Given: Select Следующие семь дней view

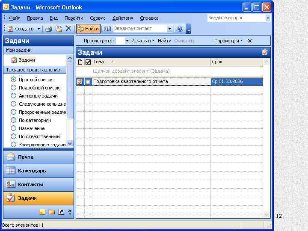Looking at the screenshot, I should point(14,104).
